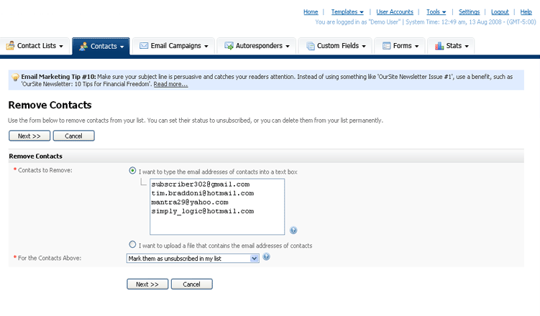Click the Custom Fields icon

311,46
